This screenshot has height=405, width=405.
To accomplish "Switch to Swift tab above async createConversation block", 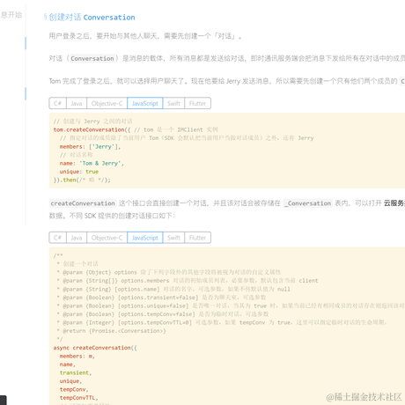I will coord(173,238).
